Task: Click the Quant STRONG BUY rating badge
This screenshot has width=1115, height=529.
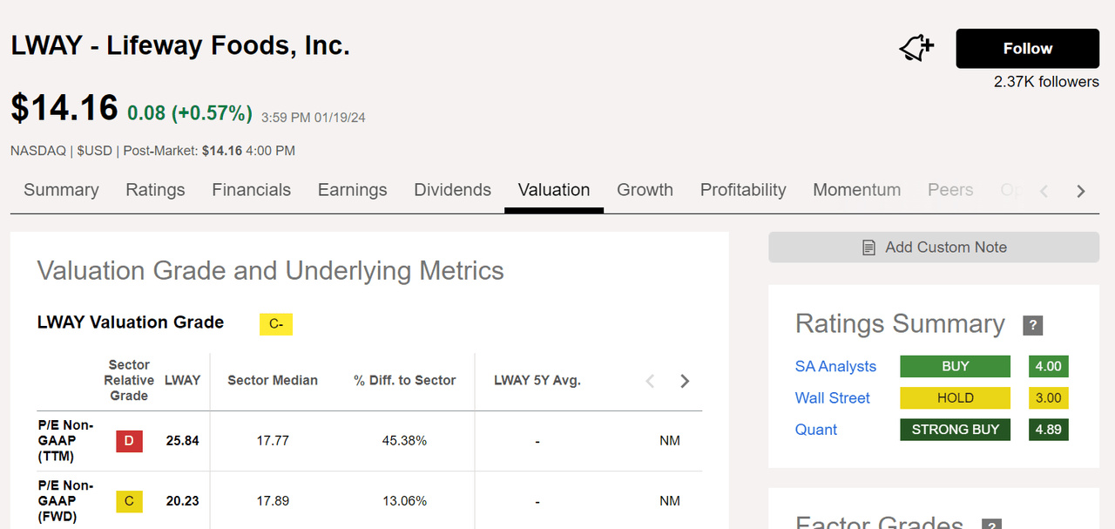Action: [x=955, y=429]
